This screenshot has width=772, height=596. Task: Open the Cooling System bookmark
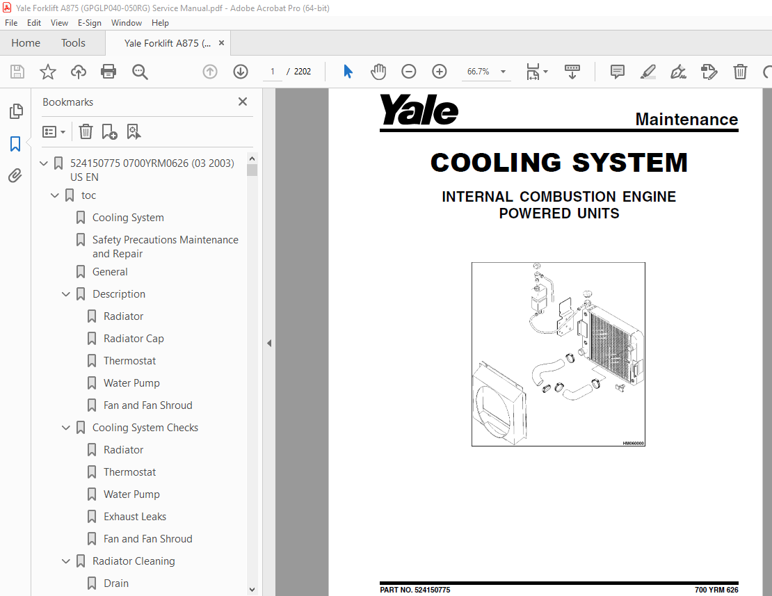(x=128, y=218)
